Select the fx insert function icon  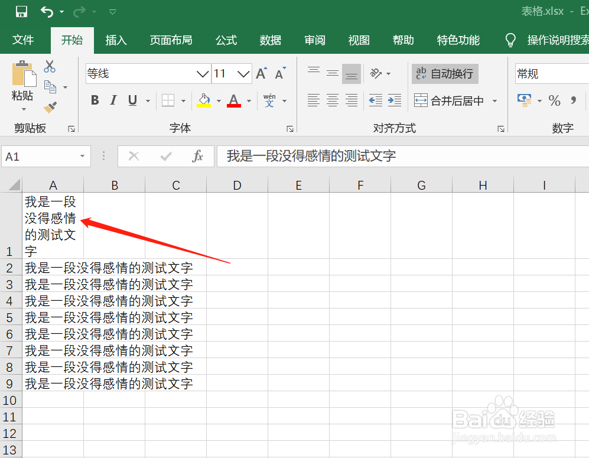[196, 156]
